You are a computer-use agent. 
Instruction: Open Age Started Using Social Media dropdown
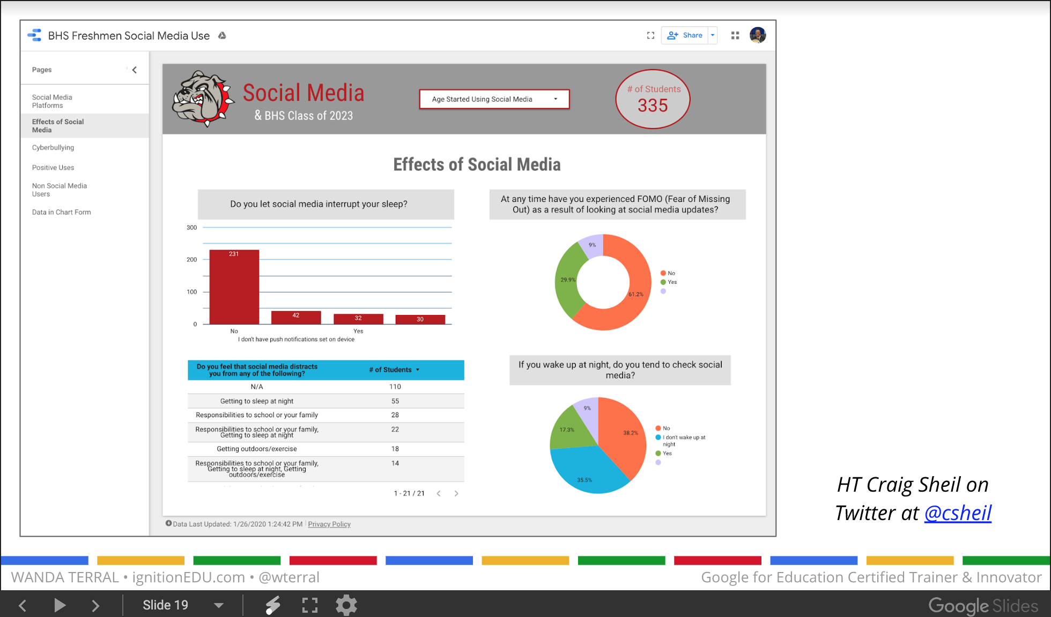494,99
